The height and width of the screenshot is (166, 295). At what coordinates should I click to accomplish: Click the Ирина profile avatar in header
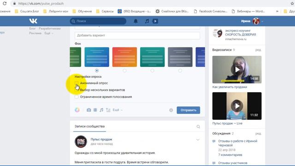[x=256, y=21]
